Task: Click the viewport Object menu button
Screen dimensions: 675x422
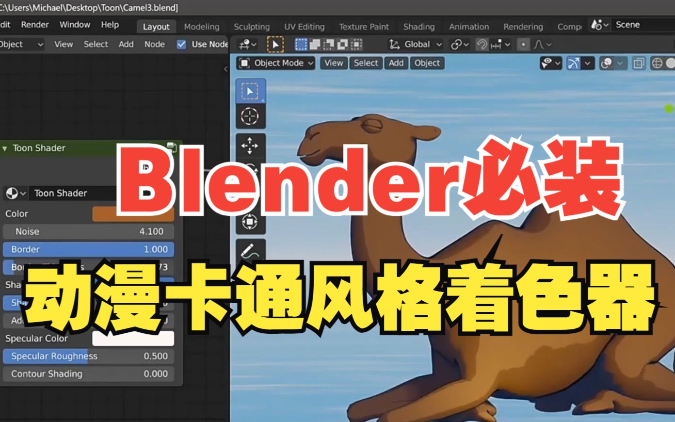Action: click(427, 63)
